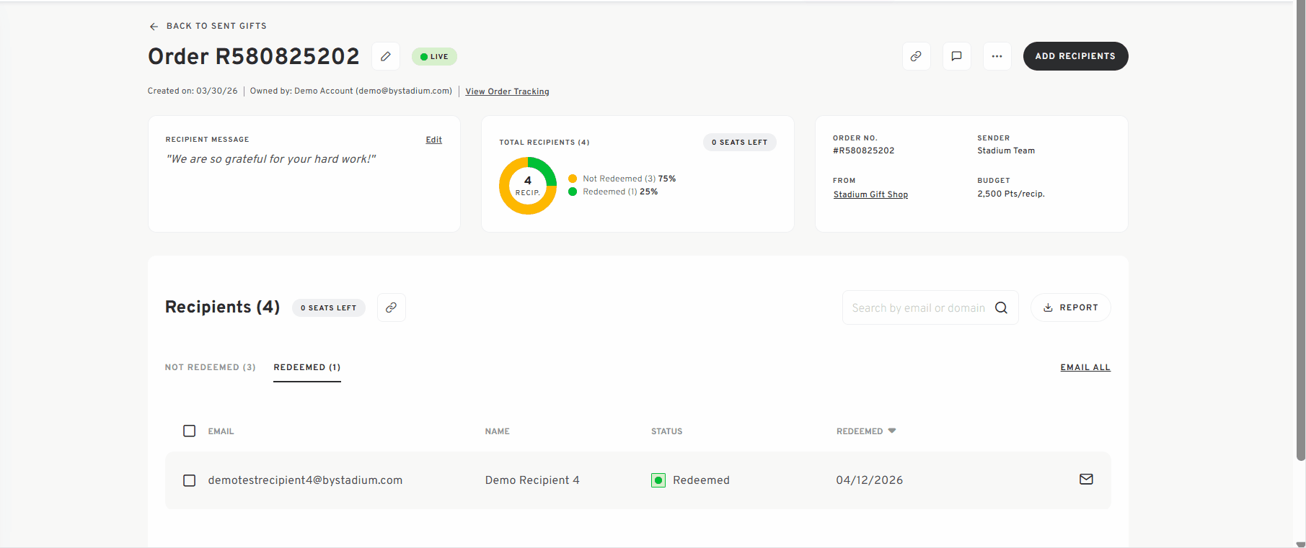Click the download icon in Report button

coord(1048,307)
